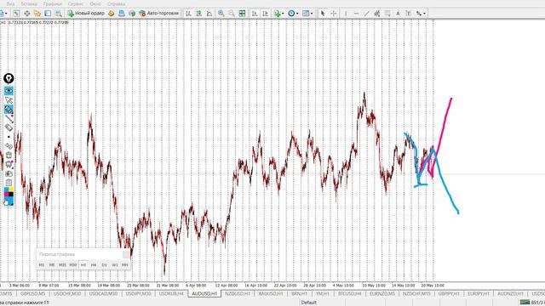Select the line tool in annotation sidebar
The image size is (545, 306).
pyautogui.click(x=9, y=118)
